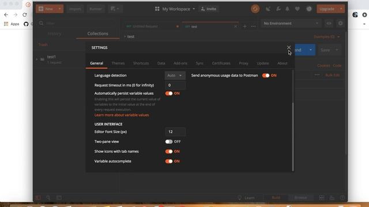Toggle sidebar icon in bottom status bar
The height and width of the screenshot is (207, 369).
coord(39,198)
